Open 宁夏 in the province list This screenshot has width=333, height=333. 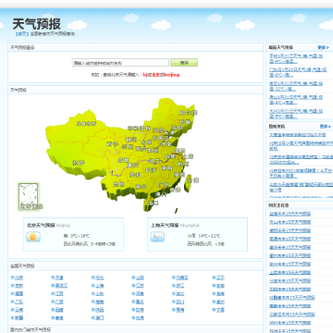(220, 310)
